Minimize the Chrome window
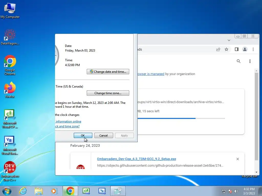The image size is (262, 196). click(x=238, y=36)
